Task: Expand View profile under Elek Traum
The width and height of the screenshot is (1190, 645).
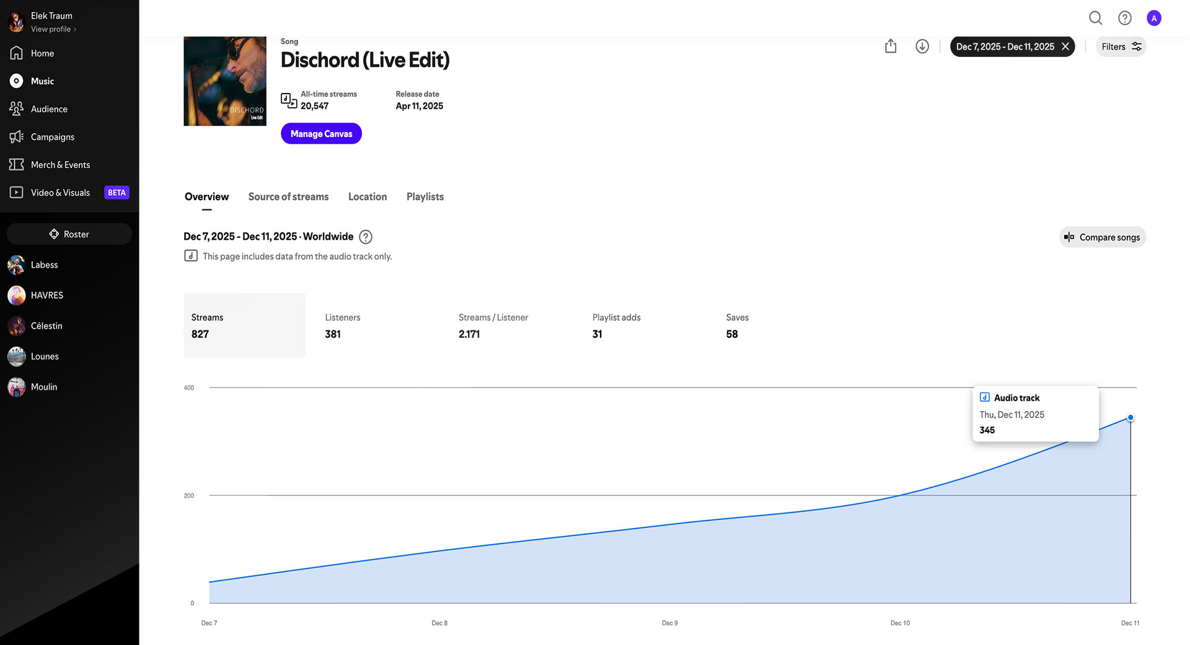Action: click(53, 29)
